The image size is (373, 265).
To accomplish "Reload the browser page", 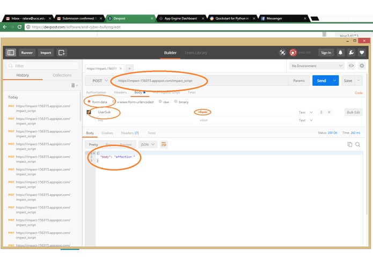I will [x=19, y=27].
